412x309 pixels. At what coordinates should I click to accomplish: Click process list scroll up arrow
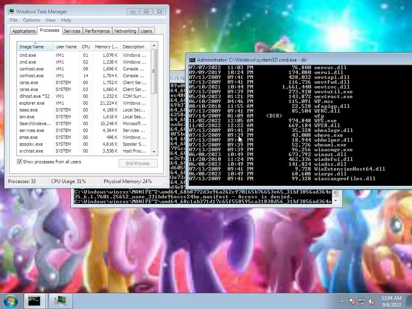(x=154, y=45)
